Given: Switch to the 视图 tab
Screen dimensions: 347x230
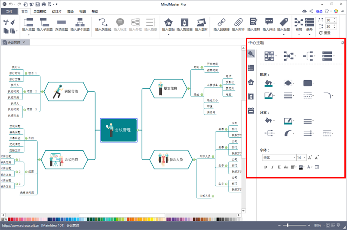Looking at the screenshot, I should pyautogui.click(x=82, y=12).
